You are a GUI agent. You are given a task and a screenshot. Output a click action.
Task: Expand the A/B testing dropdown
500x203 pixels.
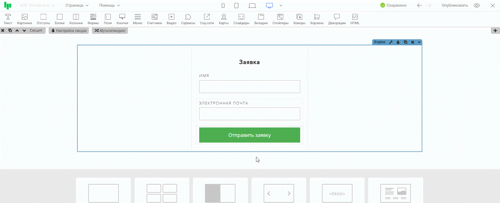click(37, 5)
